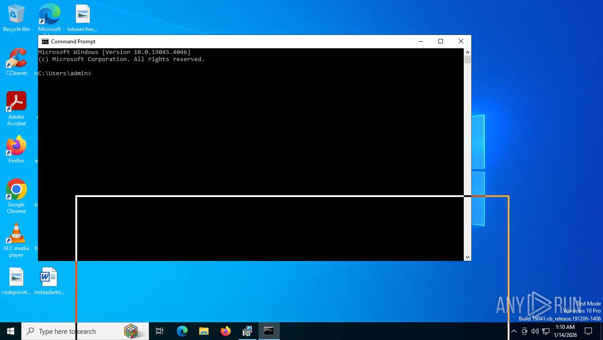Screen dimensions: 603x340
Task: Open the Firefox desktop shortcut
Action: pyautogui.click(x=16, y=150)
